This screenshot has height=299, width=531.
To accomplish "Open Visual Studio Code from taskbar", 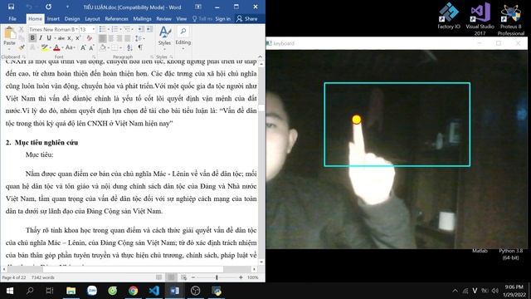I will point(153,291).
